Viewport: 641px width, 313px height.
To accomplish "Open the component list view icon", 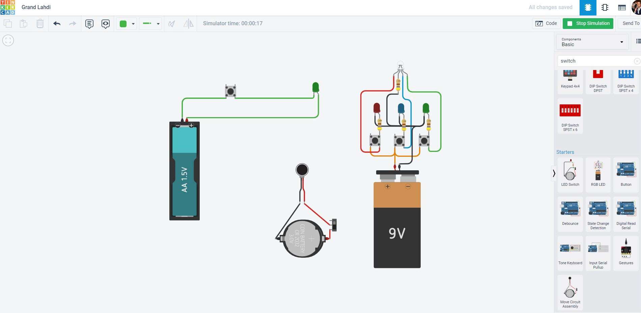I will (x=622, y=7).
